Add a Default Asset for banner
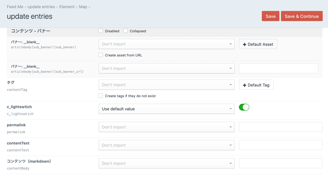Image resolution: width=328 pixels, height=178 pixels. point(258,44)
